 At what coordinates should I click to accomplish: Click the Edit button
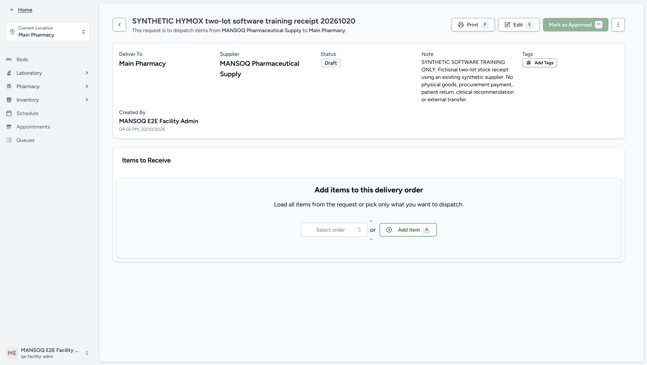(x=519, y=25)
